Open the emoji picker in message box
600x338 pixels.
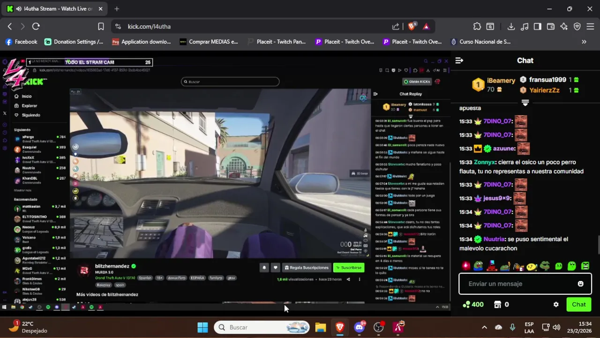[x=581, y=284]
